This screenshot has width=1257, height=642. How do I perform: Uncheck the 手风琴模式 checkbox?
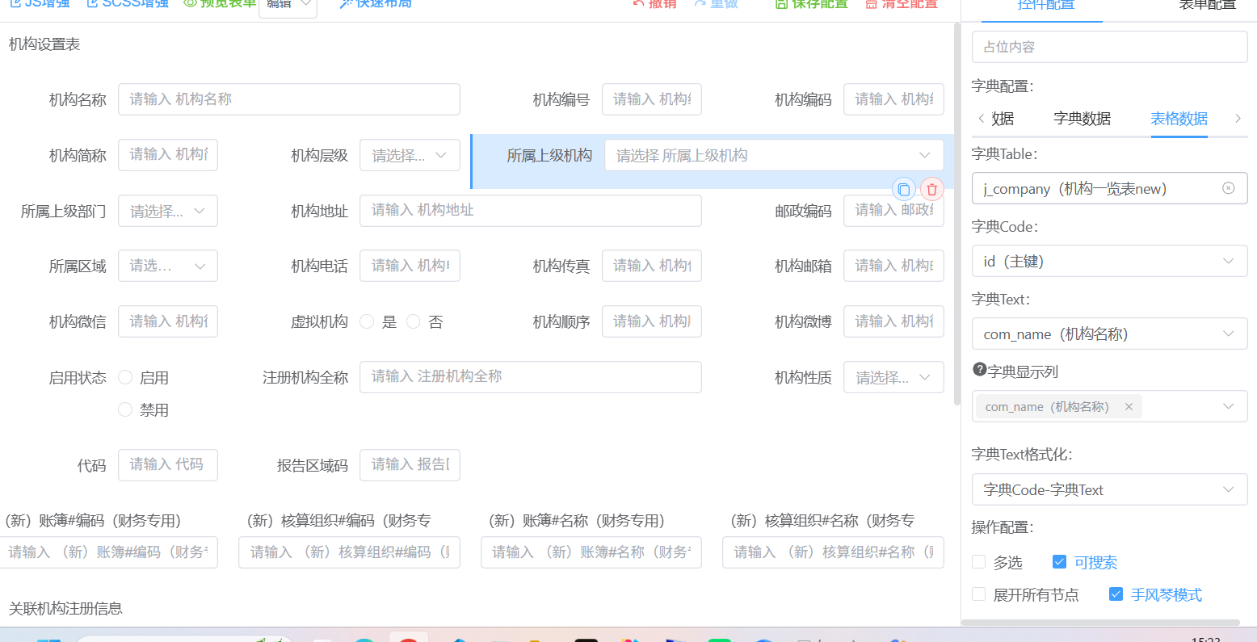(1116, 594)
